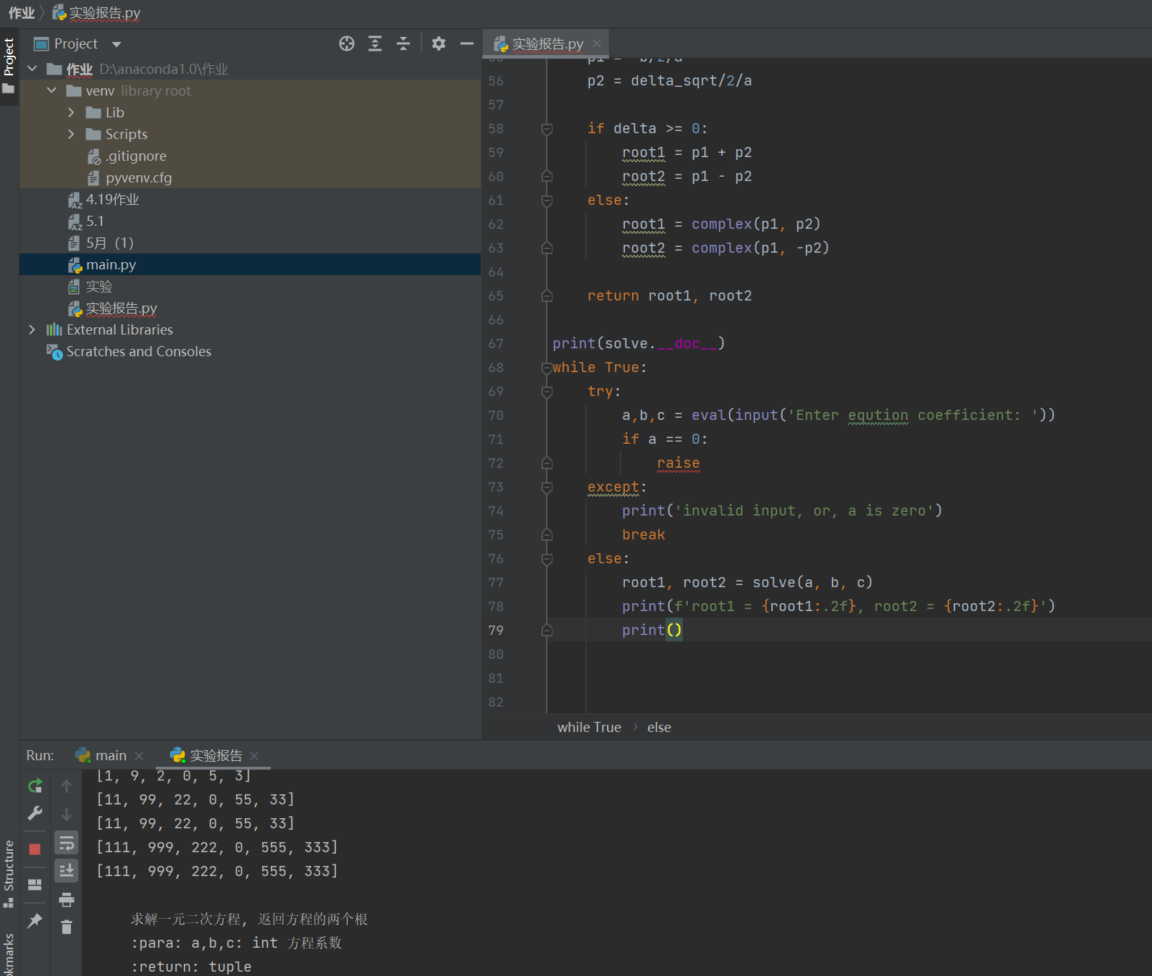Expand the Lib folder
Image resolution: width=1152 pixels, height=976 pixels.
(71, 112)
